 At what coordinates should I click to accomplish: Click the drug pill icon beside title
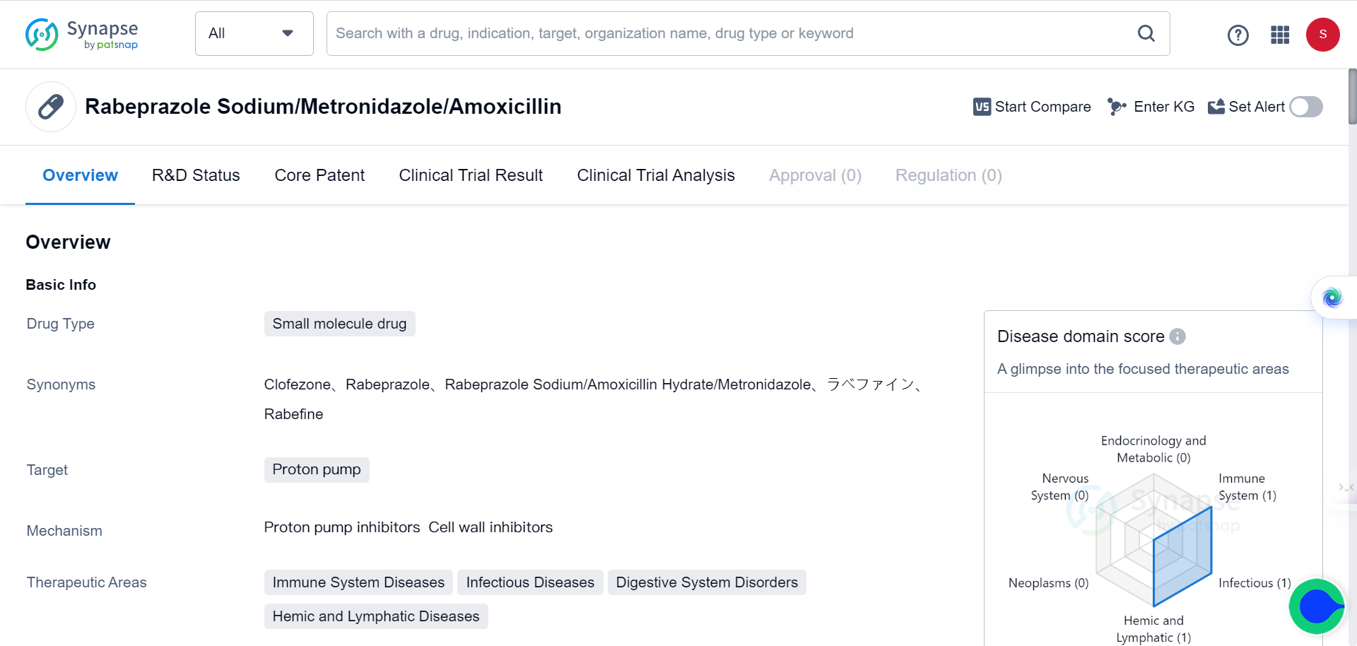(51, 107)
